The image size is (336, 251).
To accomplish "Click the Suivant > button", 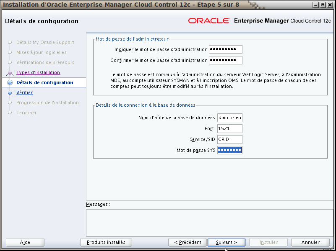I will pos(227,242).
